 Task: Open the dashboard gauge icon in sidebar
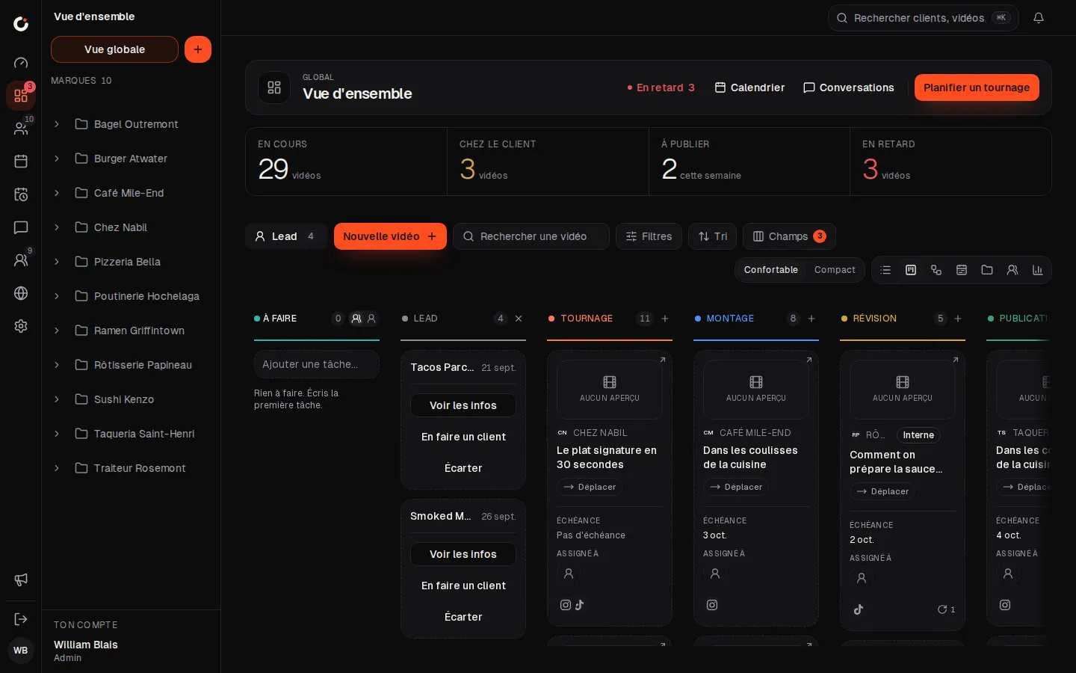[21, 63]
